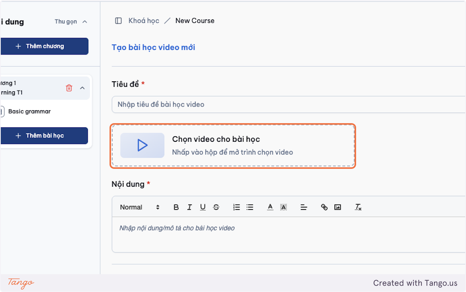Image resolution: width=466 pixels, height=292 pixels.
Task: Click the lesson content text editor area
Action: [289, 235]
